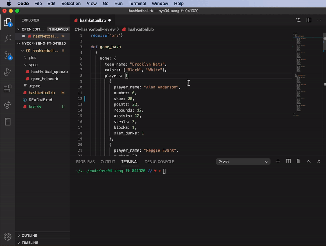This screenshot has height=246, width=326.
Task: Open the Apple menu
Action: pos(9,4)
